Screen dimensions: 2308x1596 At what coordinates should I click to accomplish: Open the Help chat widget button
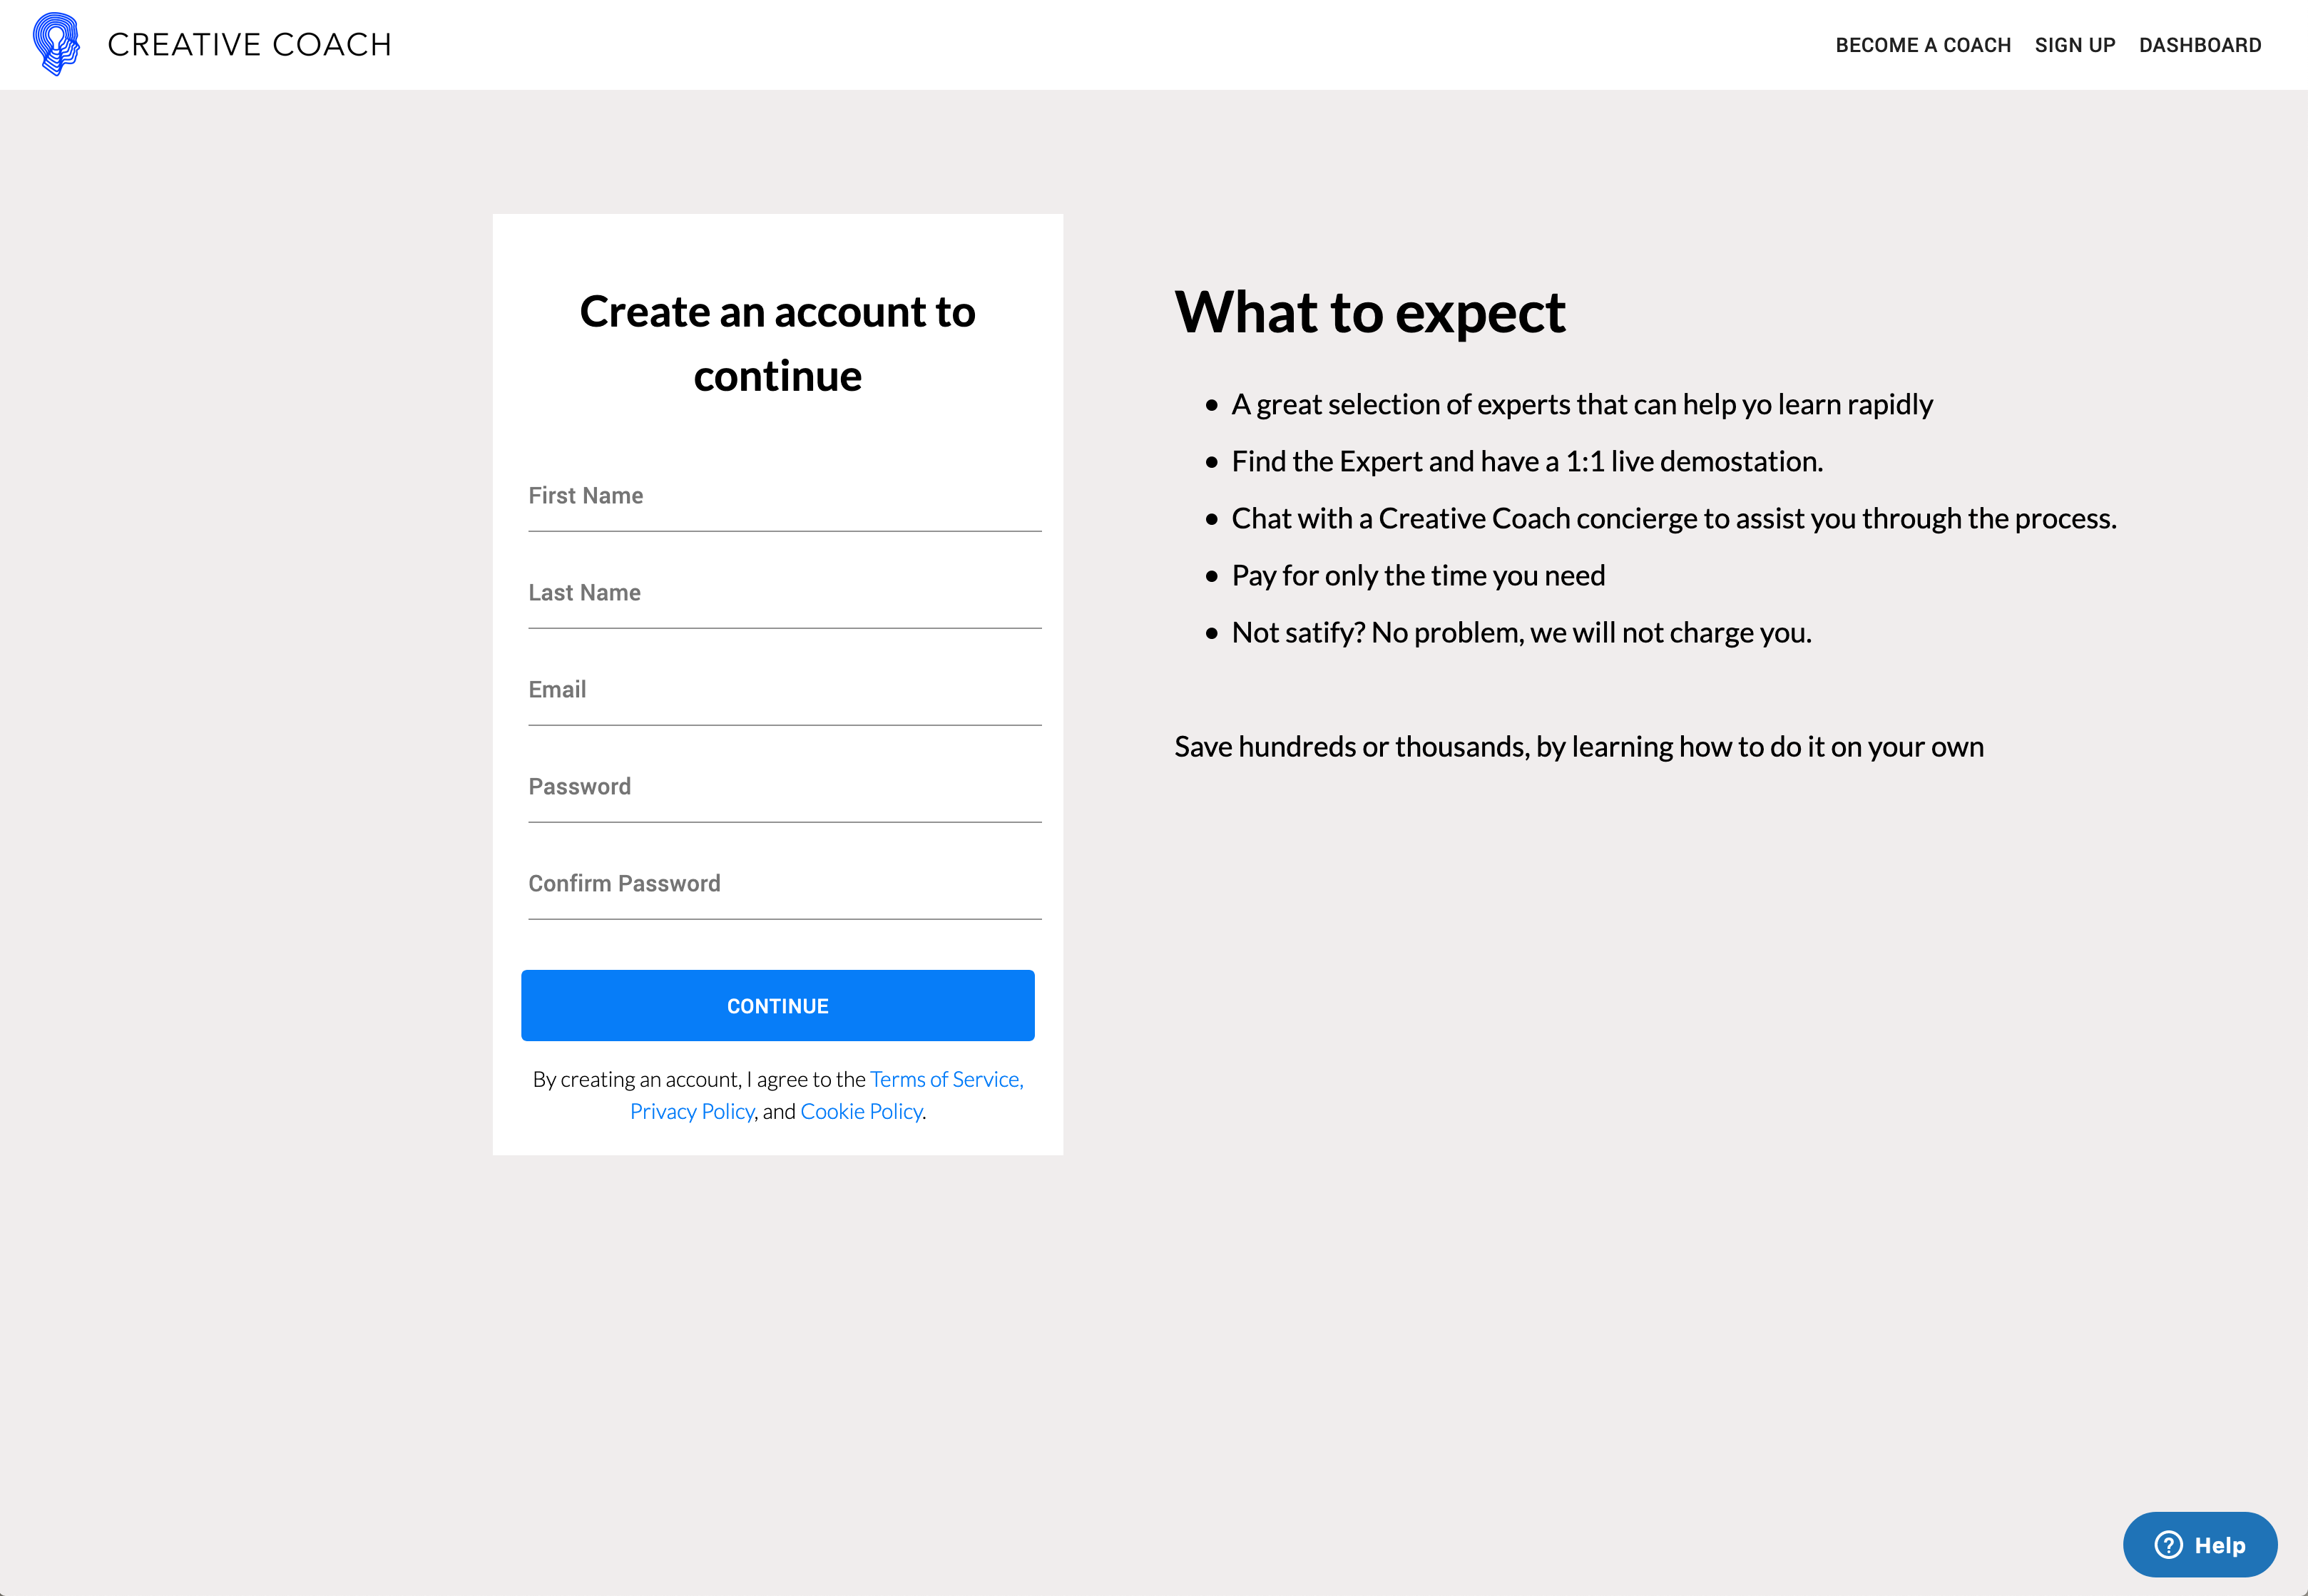[x=2200, y=1545]
